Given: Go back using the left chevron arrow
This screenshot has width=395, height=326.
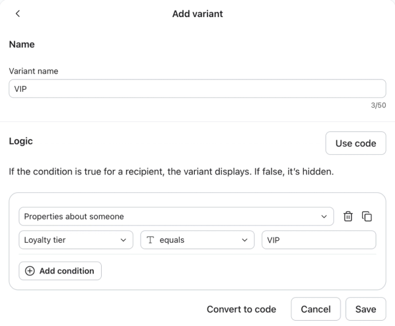Looking at the screenshot, I should 18,14.
